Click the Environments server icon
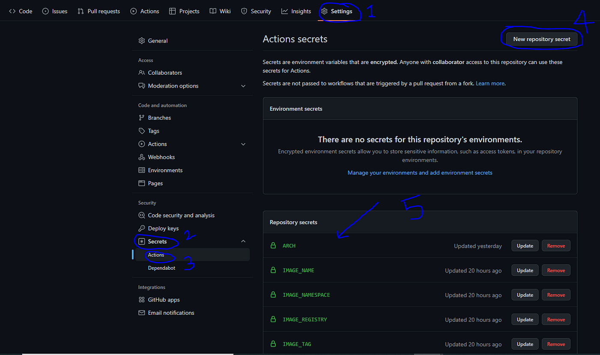This screenshot has width=600, height=355. pyautogui.click(x=141, y=170)
